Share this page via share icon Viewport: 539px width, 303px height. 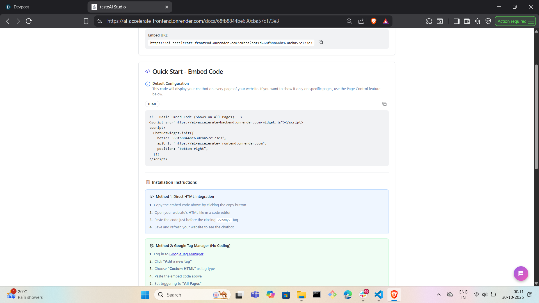tap(361, 21)
